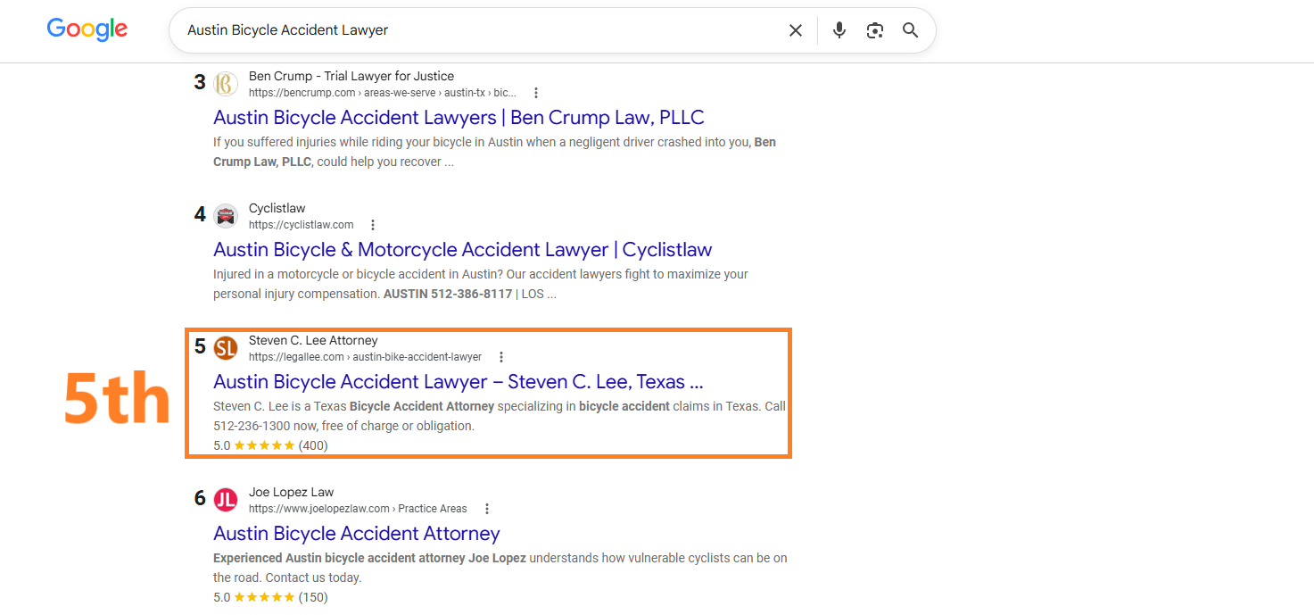Viewport: 1314px width, 615px height.
Task: Click the Ben Crump result description snippet
Action: coord(494,152)
